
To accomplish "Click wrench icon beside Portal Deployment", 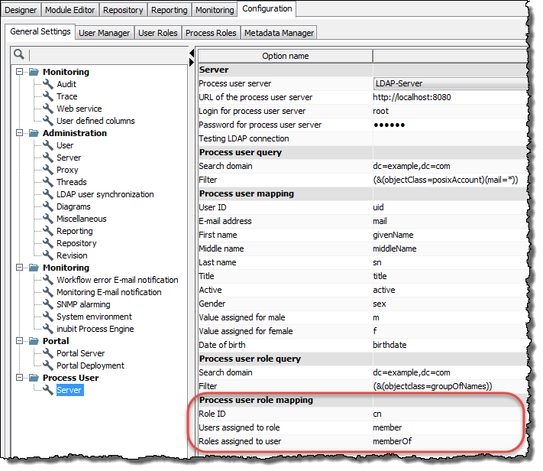I will click(x=48, y=365).
